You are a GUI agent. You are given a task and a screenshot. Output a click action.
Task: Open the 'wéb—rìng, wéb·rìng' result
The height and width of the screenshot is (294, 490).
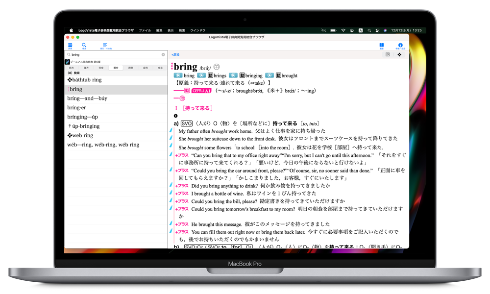point(116,145)
